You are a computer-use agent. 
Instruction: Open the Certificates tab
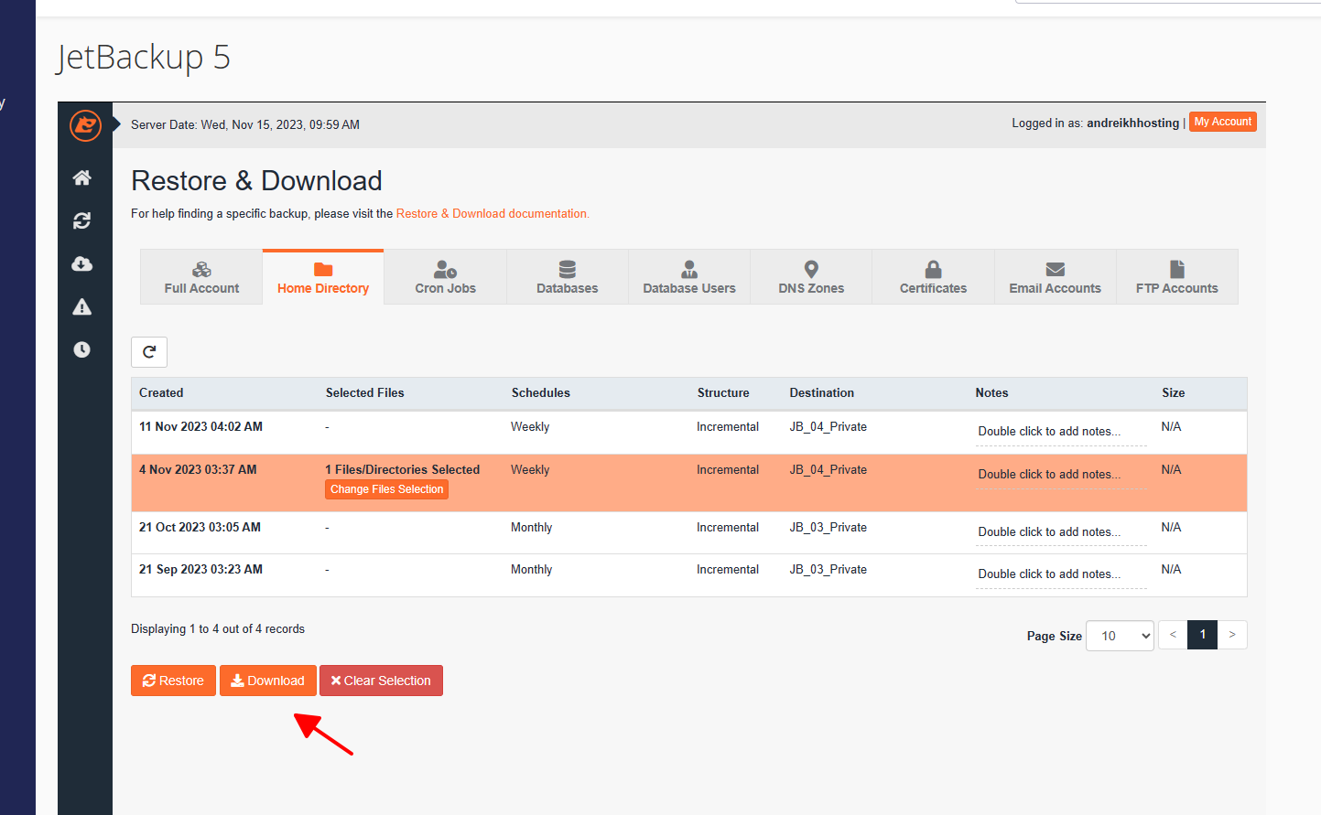click(x=933, y=276)
